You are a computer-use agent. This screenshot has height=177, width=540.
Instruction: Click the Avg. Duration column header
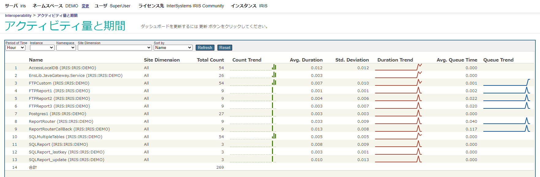(x=306, y=60)
